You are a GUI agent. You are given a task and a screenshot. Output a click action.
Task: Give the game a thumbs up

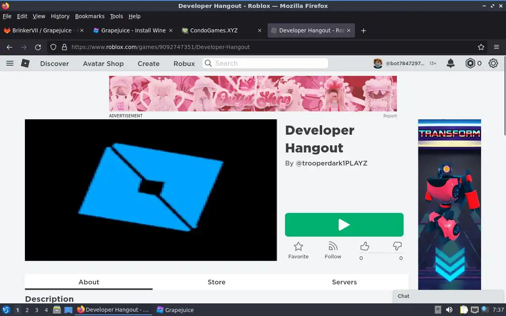point(364,247)
